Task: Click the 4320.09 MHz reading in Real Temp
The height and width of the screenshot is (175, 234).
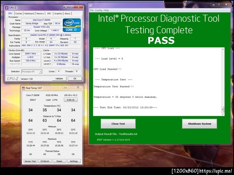Action: (51, 95)
